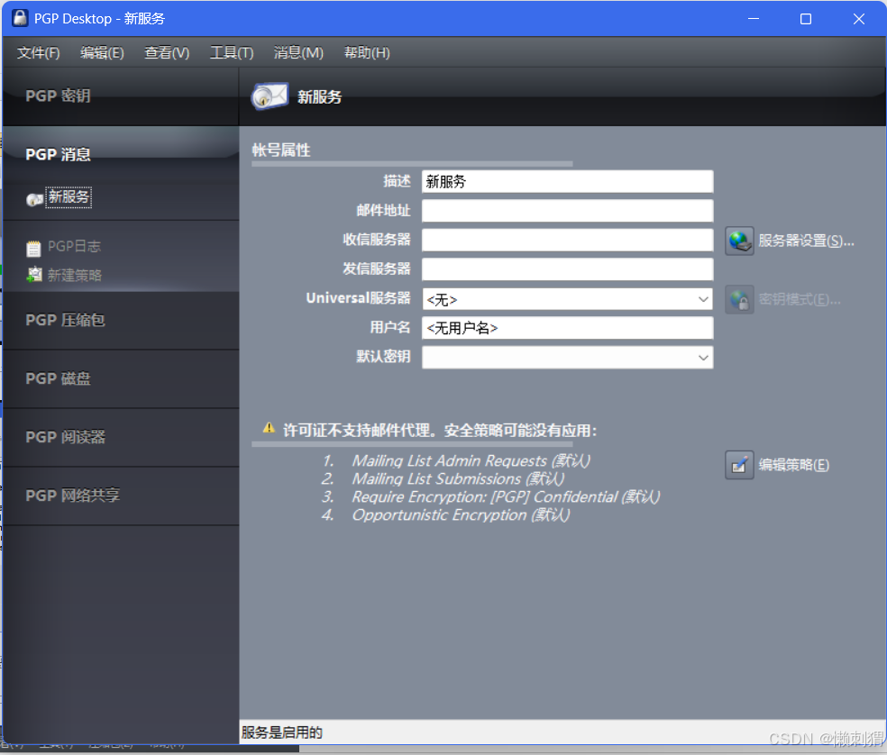Select 新服务 in the sidebar list
The image size is (887, 755).
coord(69,197)
